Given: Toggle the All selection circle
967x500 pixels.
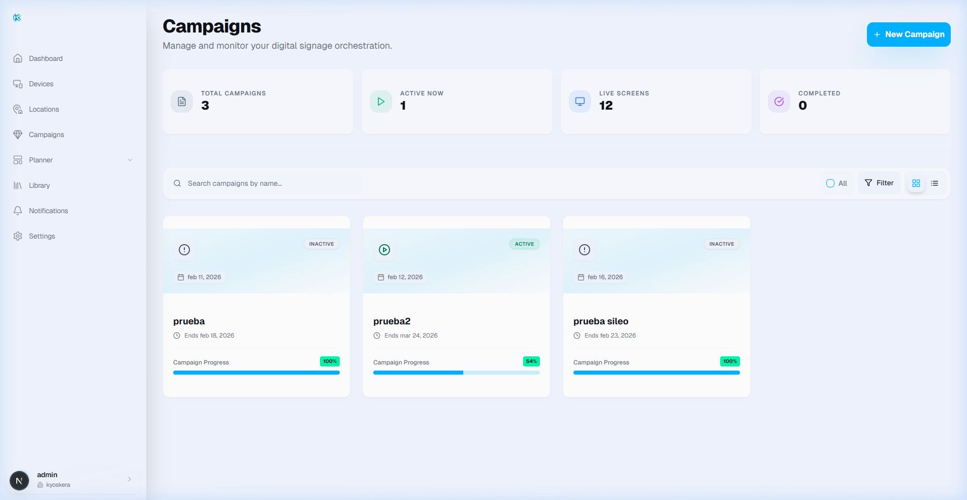Looking at the screenshot, I should (830, 183).
